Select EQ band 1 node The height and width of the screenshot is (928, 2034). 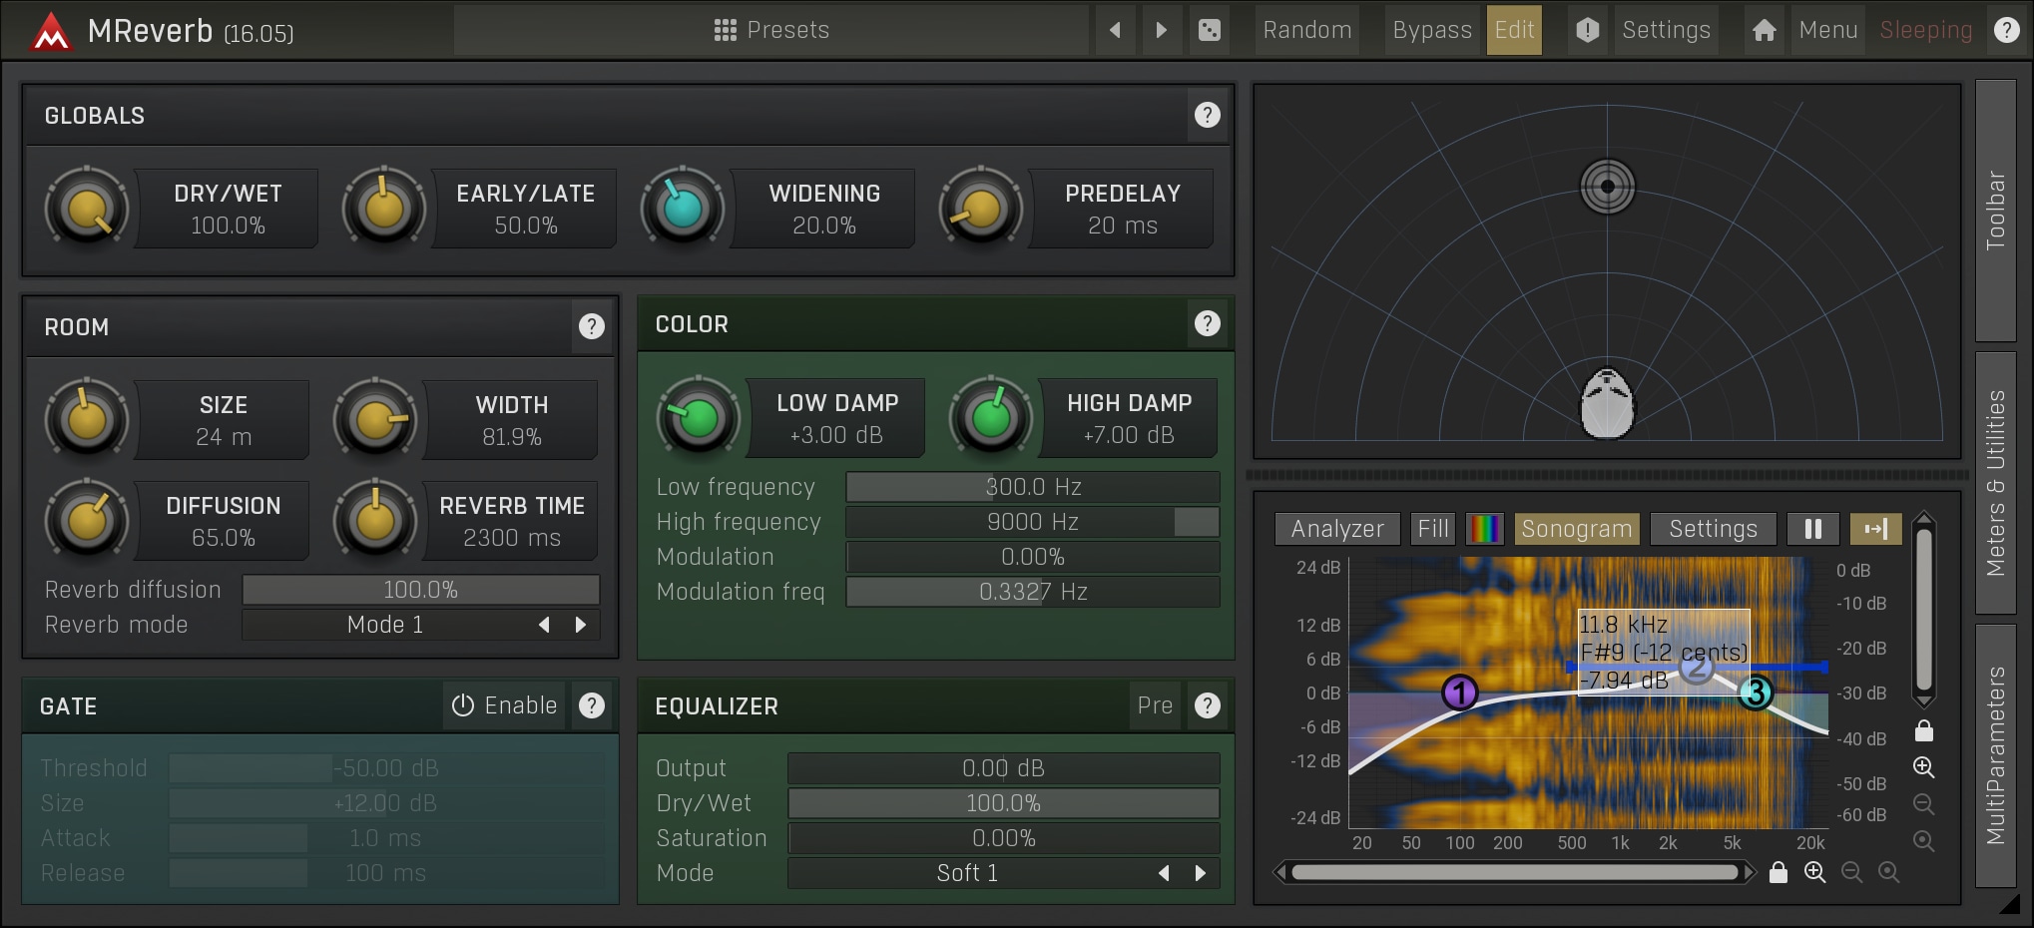click(x=1460, y=692)
